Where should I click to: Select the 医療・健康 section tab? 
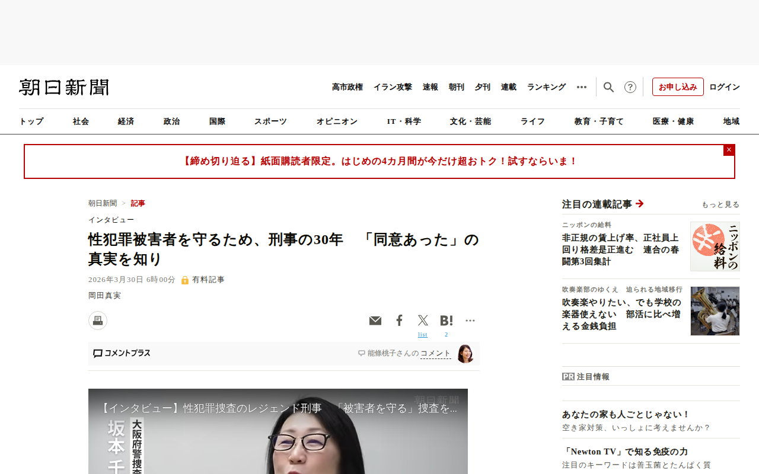(674, 121)
